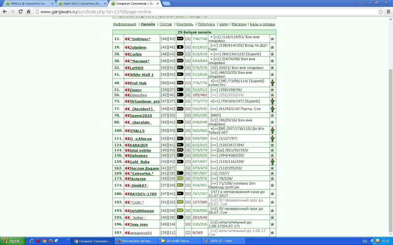Open player Halvames profile link
393x245 pixels.
coord(139,156)
